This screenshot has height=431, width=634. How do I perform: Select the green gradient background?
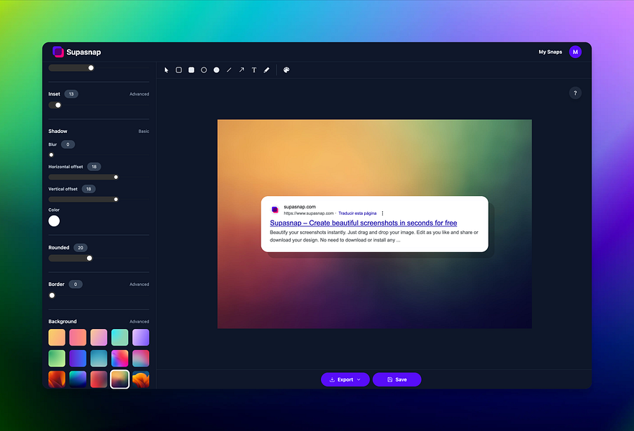click(x=57, y=358)
